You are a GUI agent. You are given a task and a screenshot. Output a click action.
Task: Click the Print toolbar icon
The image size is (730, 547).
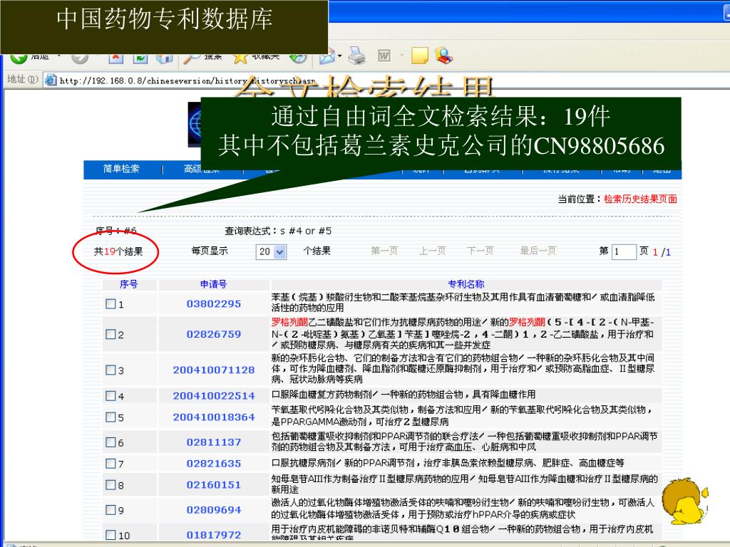[x=357, y=56]
